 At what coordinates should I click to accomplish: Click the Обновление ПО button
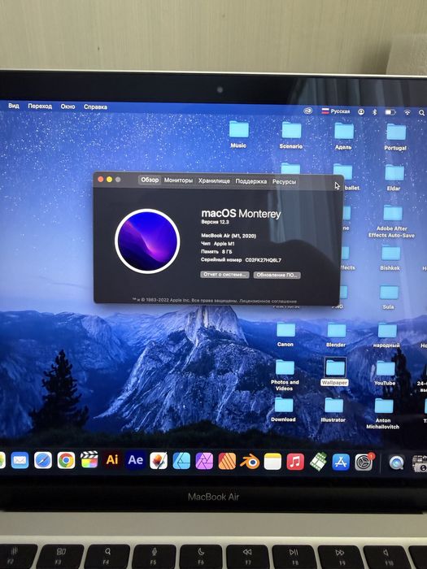point(277,275)
